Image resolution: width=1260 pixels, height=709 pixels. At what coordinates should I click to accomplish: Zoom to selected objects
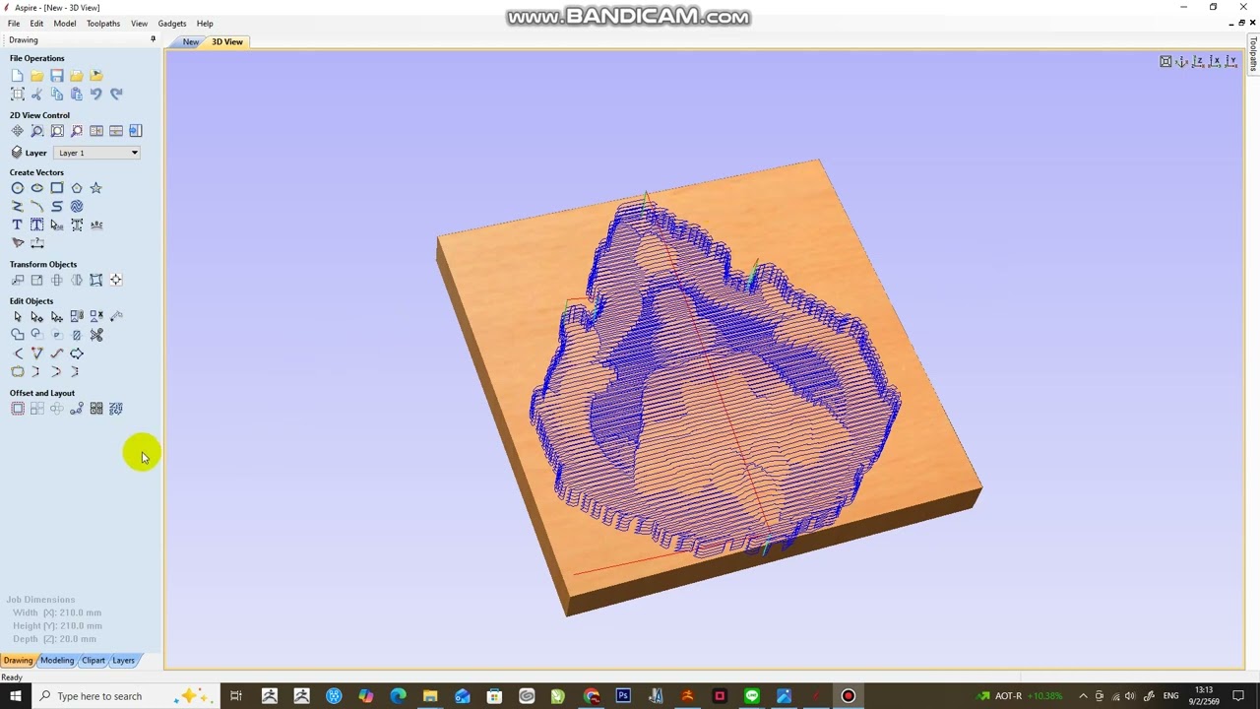coord(76,131)
